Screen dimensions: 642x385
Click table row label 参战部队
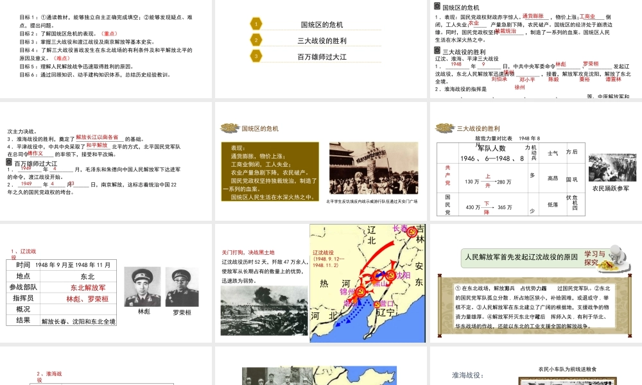pos(23,287)
